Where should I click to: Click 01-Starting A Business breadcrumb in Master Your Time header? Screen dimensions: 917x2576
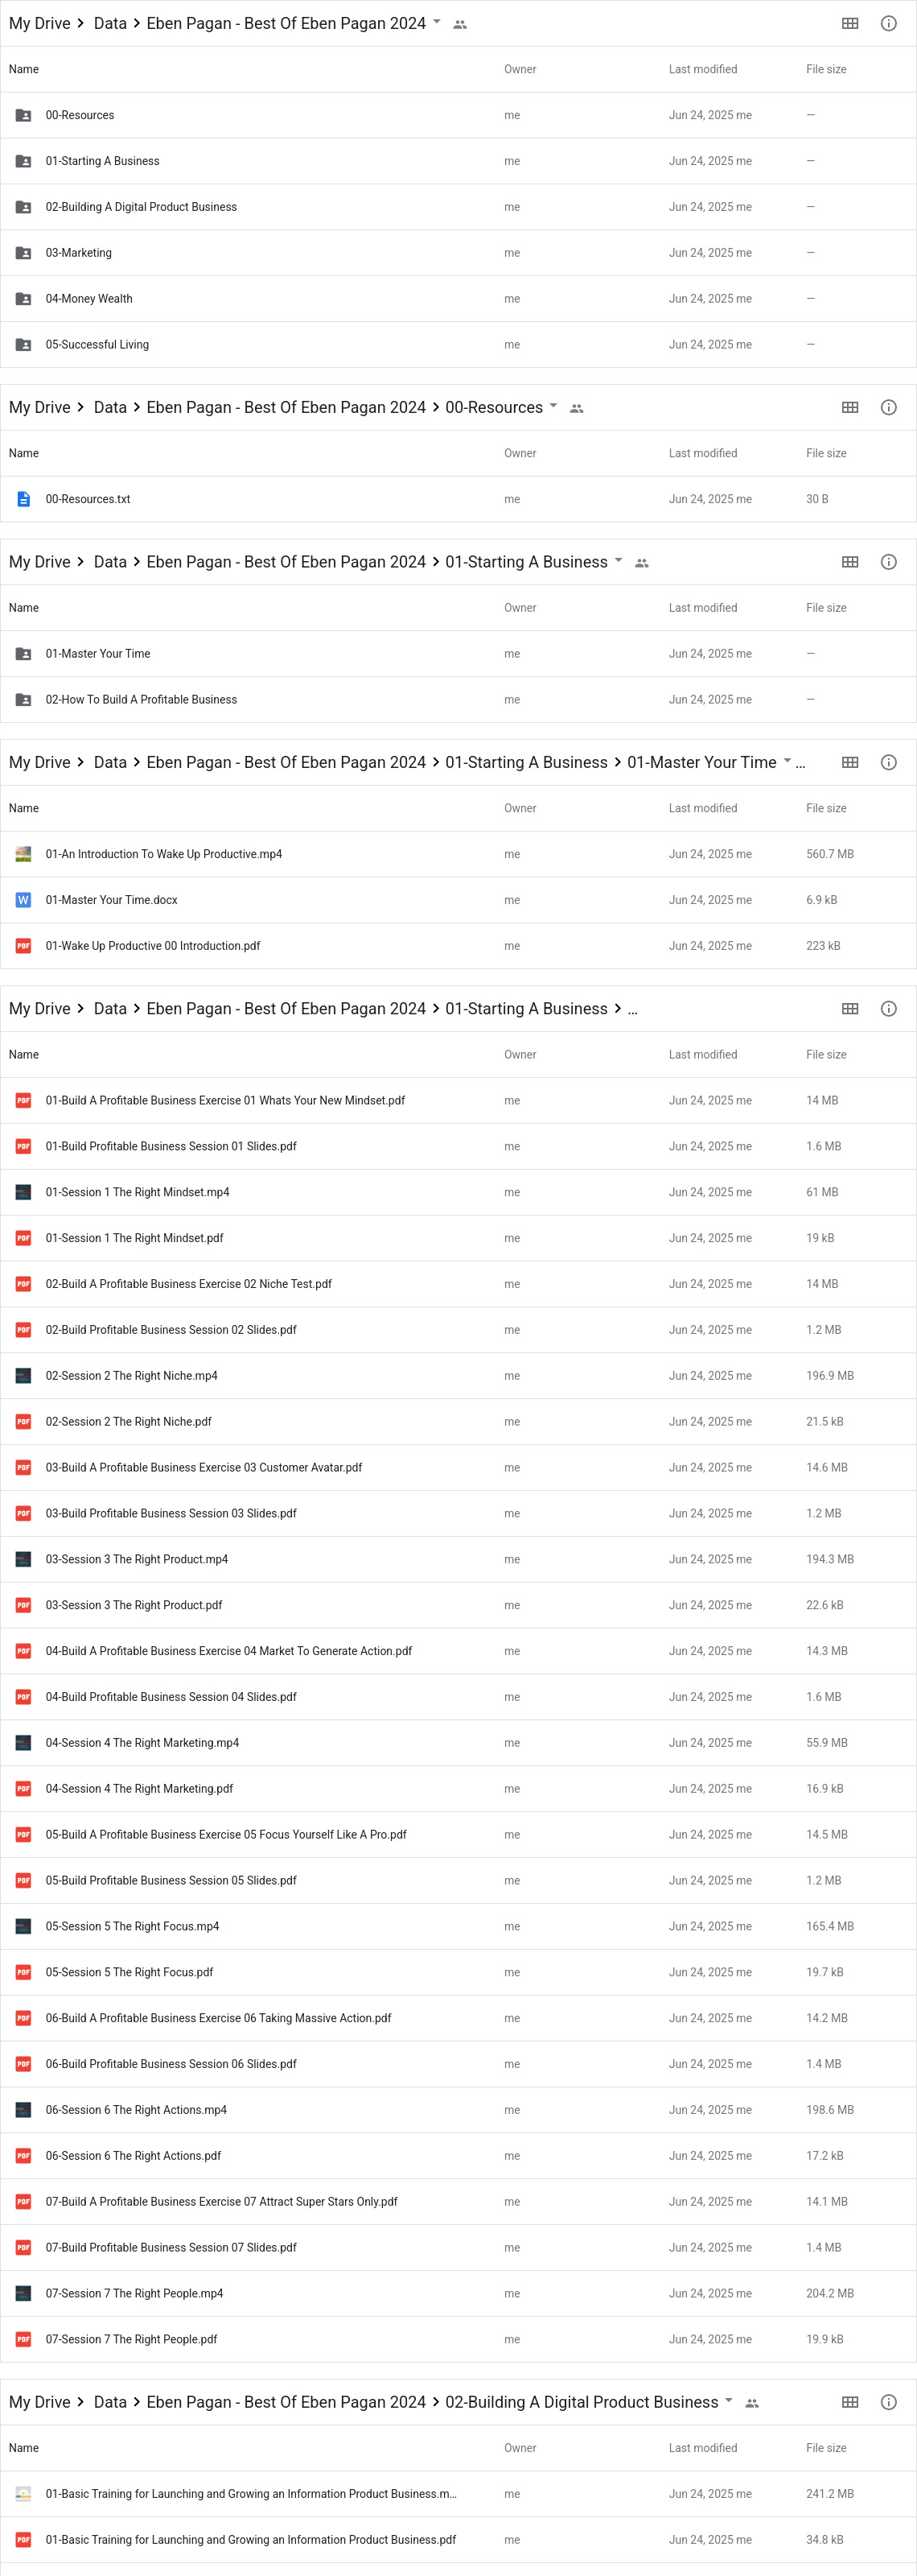526,762
